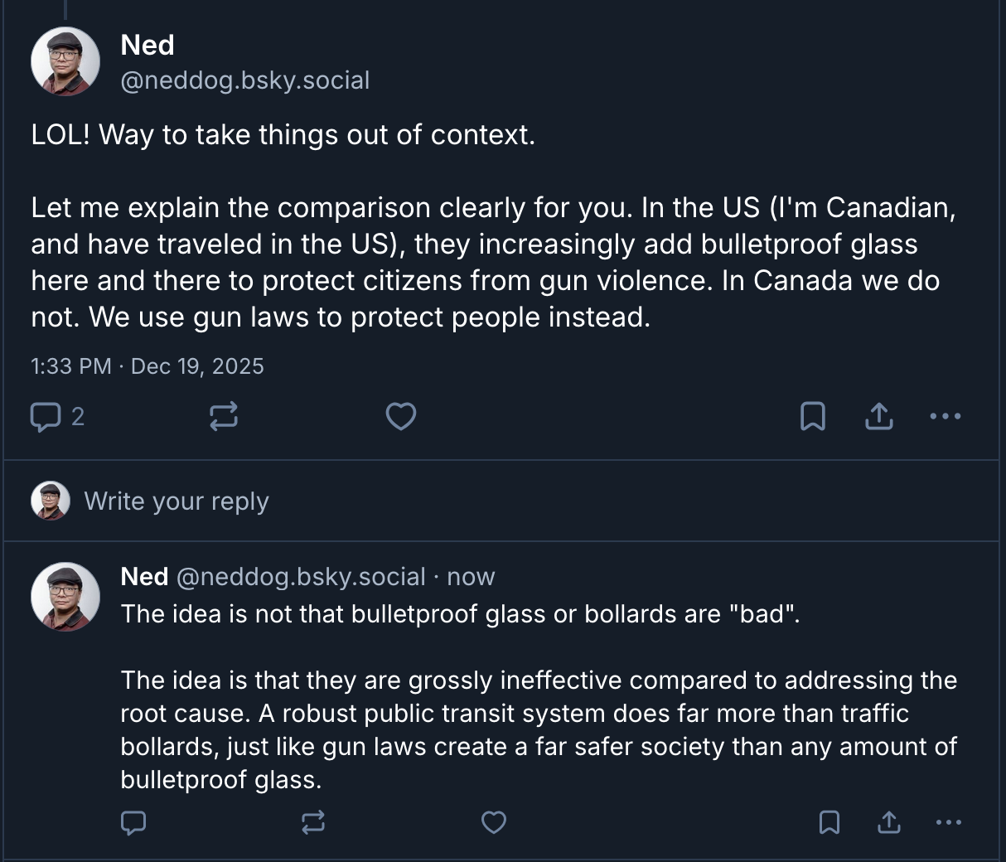
Task: Click the 'now' timestamp on reply
Action: [471, 577]
